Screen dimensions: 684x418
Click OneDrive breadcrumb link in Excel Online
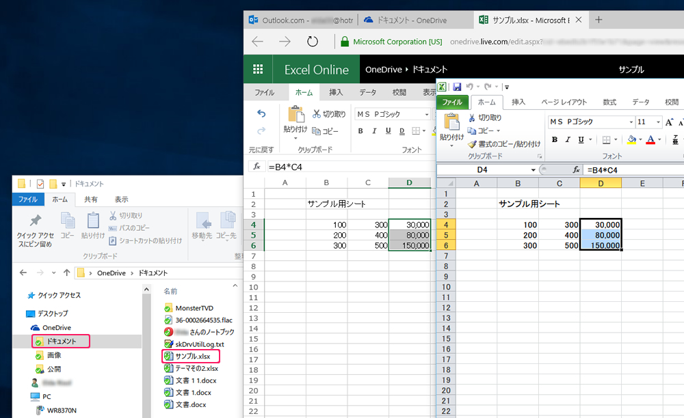(384, 69)
